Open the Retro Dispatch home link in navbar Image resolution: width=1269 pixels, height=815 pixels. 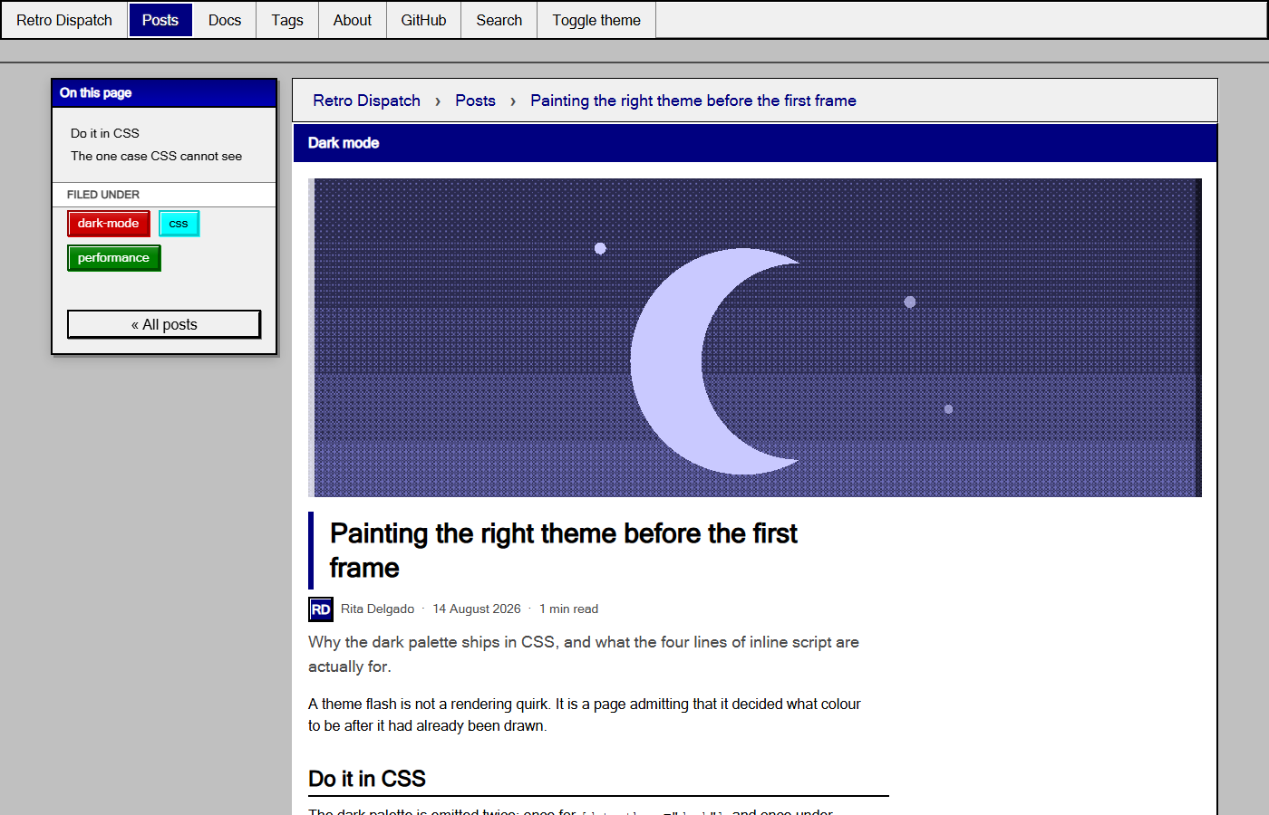pos(64,20)
